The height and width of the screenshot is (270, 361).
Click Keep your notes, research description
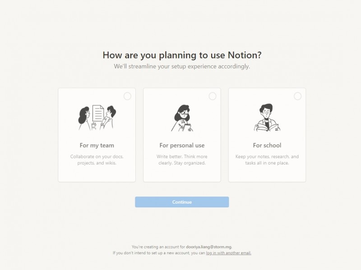tap(267, 160)
